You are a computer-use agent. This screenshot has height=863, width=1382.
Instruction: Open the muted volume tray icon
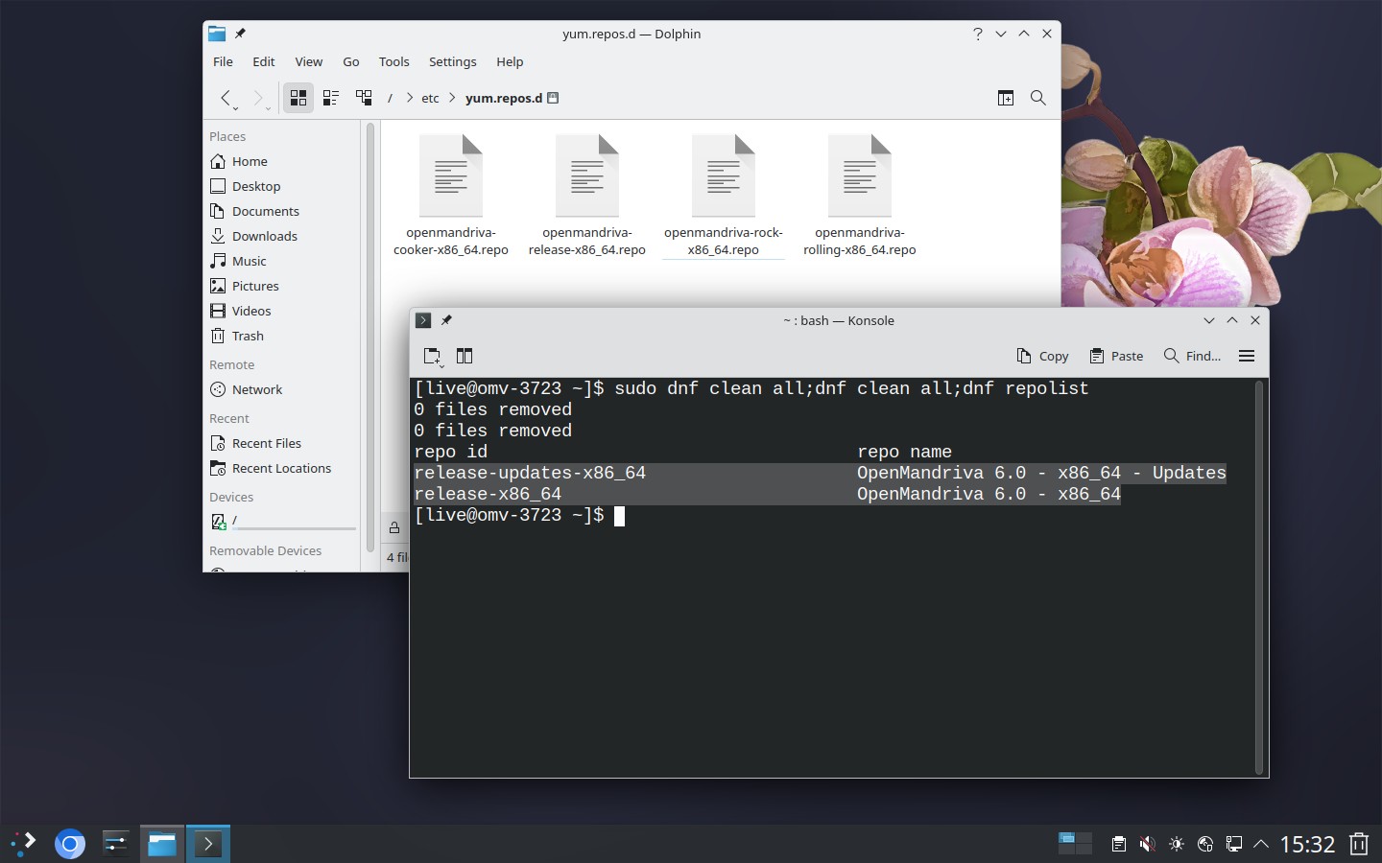(x=1147, y=844)
